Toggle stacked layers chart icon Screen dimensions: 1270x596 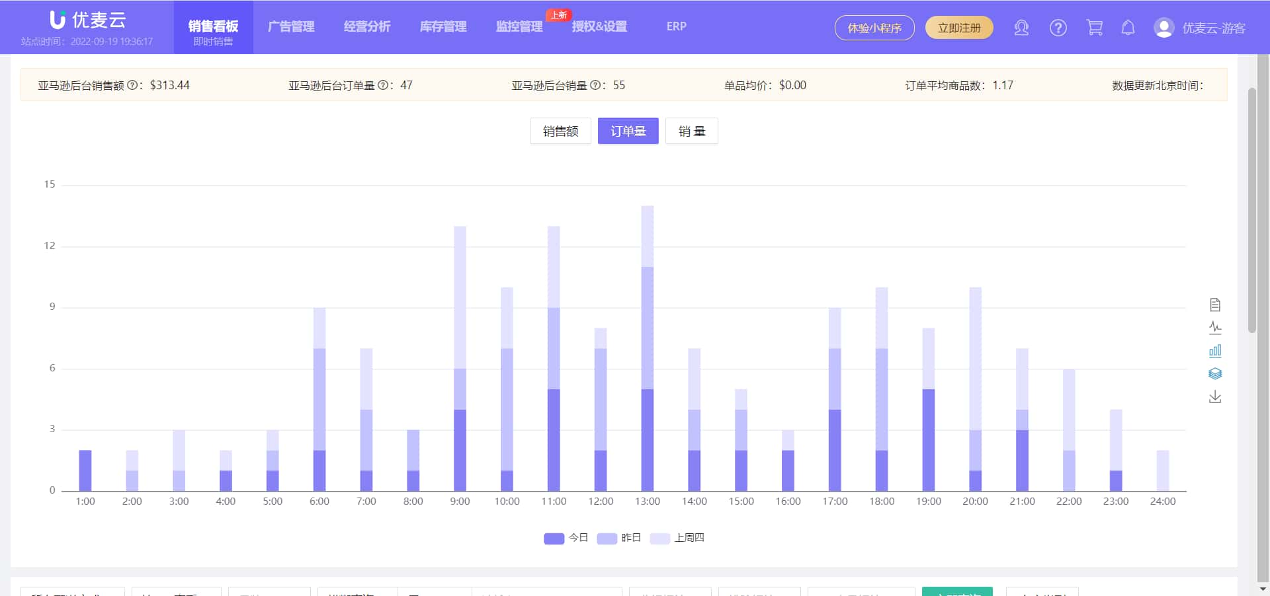[x=1214, y=374]
